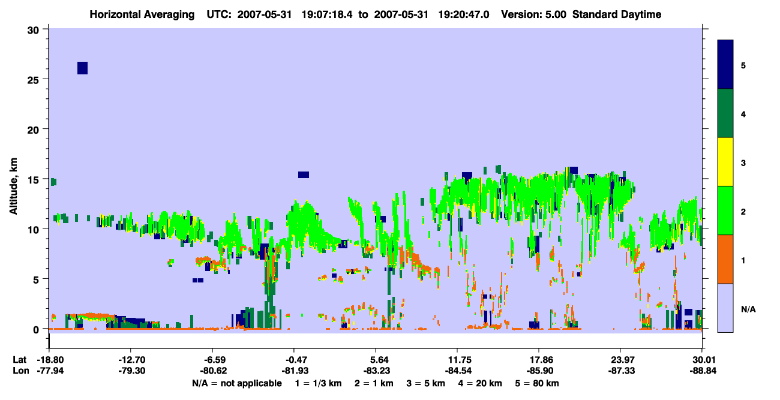This screenshot has height=400, width=780.
Task: Click the isolated dark blue block near 26 km altitude
Action: click(83, 68)
